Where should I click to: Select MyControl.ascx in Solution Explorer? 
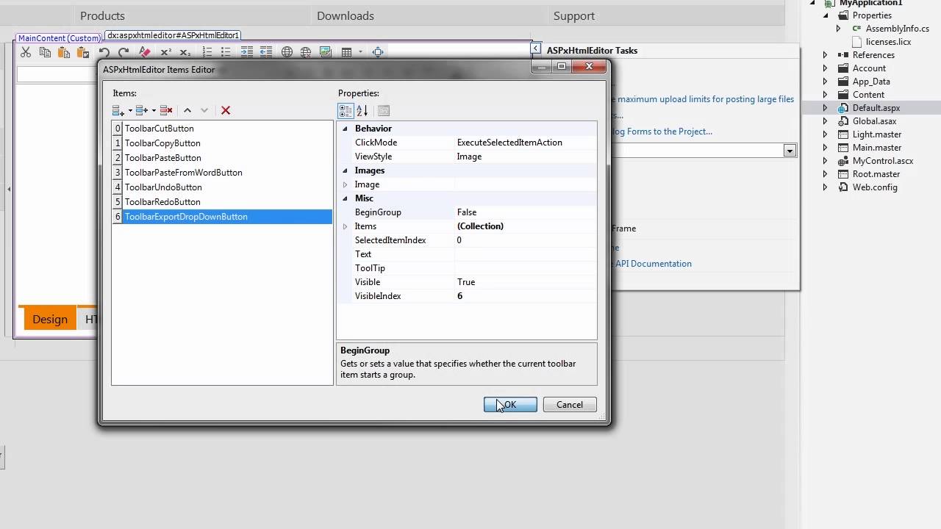pyautogui.click(x=883, y=161)
